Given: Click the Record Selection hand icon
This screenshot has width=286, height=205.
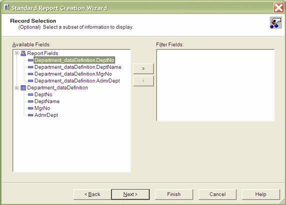Looking at the screenshot, I should [x=276, y=22].
